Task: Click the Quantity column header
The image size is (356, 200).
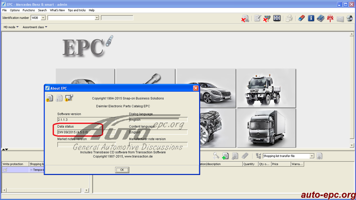Action: coord(251,164)
